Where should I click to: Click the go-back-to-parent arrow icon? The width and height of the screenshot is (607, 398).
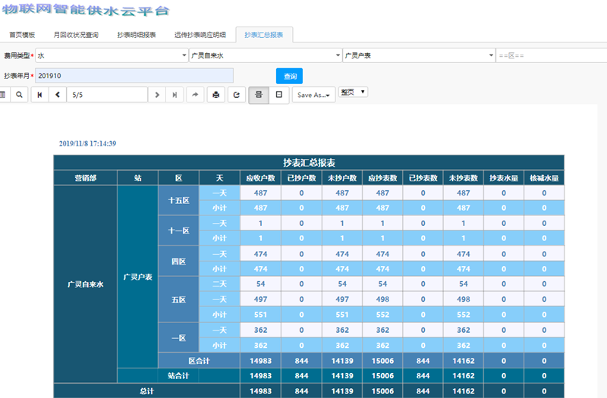coord(195,95)
